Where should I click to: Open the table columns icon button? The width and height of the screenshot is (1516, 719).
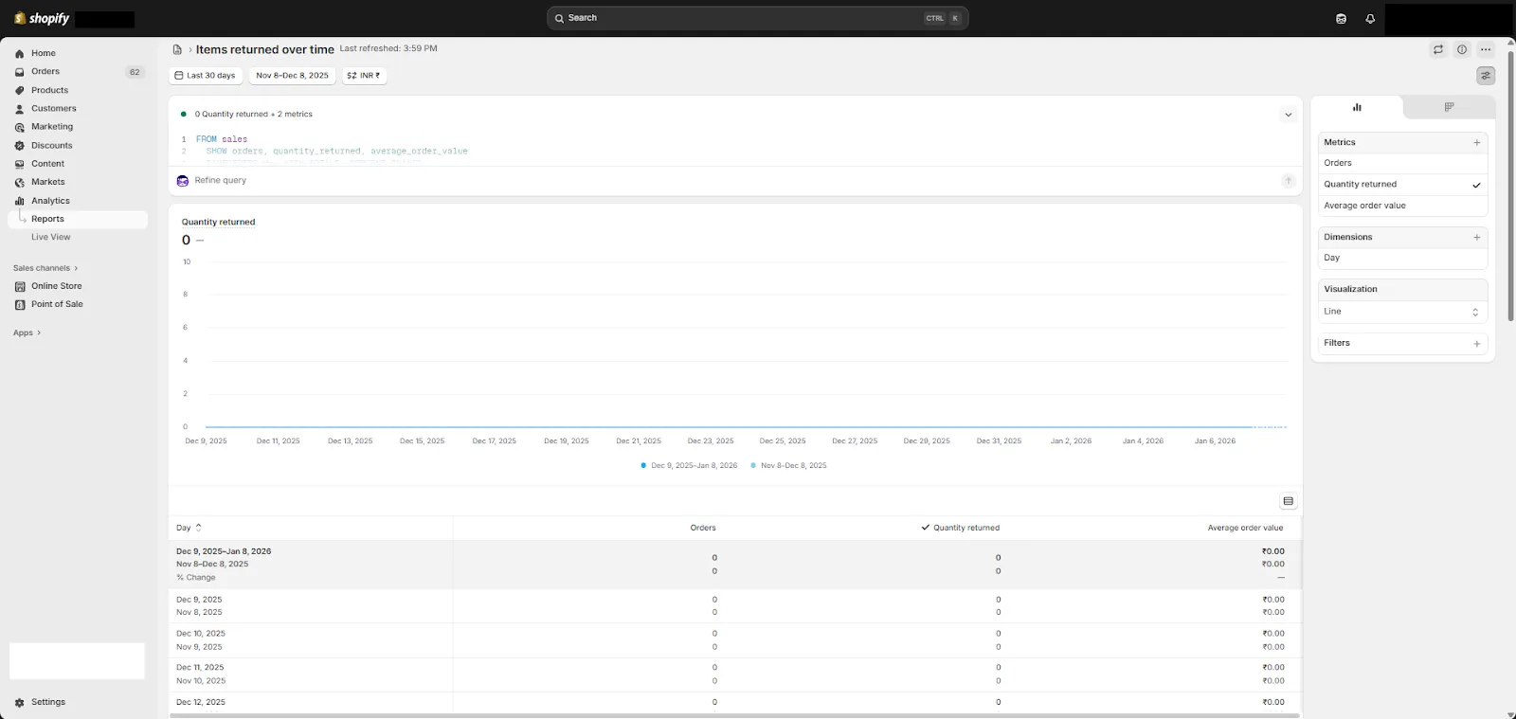[x=1288, y=501]
